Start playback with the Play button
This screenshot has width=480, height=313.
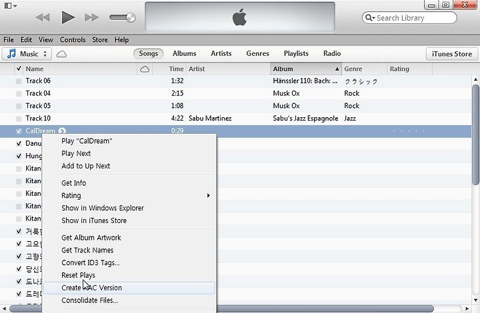(68, 17)
